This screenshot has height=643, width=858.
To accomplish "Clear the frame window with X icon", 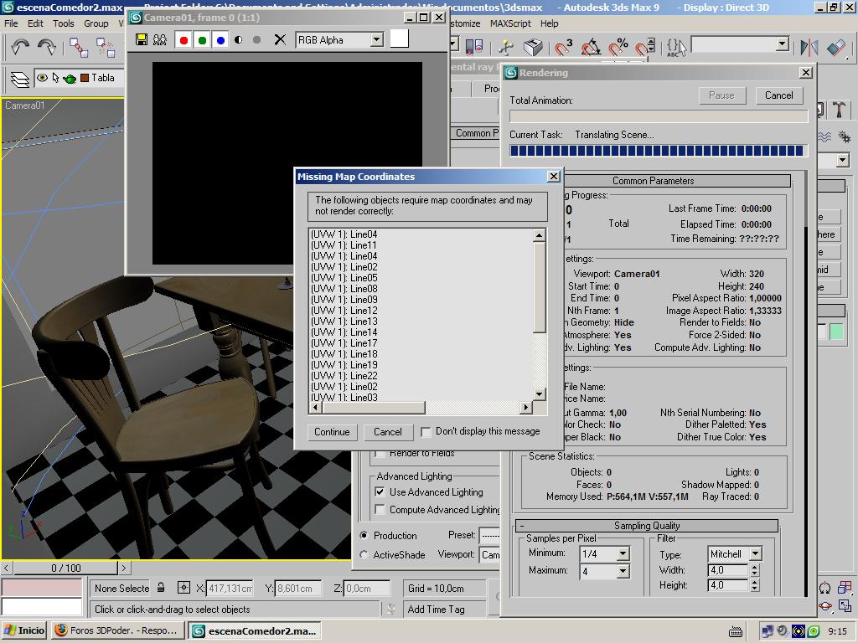I will tap(280, 39).
